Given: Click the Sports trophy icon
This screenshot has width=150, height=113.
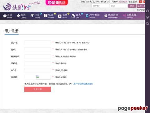Looking at the screenshot, I should [x=32, y=15].
